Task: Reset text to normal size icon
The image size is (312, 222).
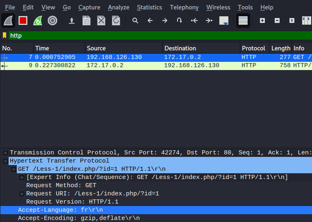Action: [x=292, y=20]
